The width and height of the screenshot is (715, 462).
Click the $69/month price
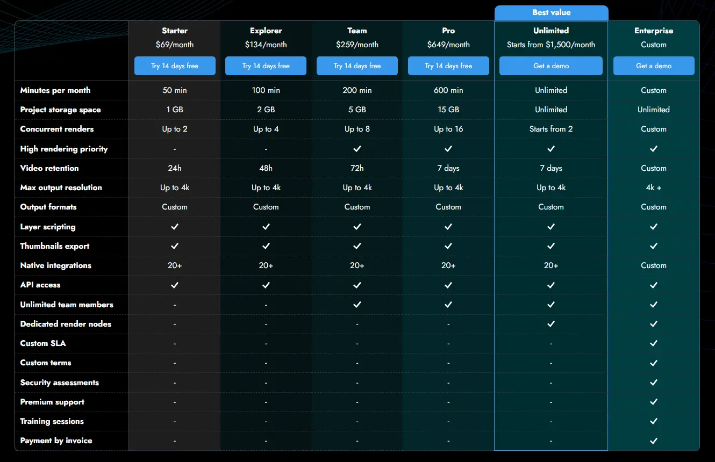[175, 45]
